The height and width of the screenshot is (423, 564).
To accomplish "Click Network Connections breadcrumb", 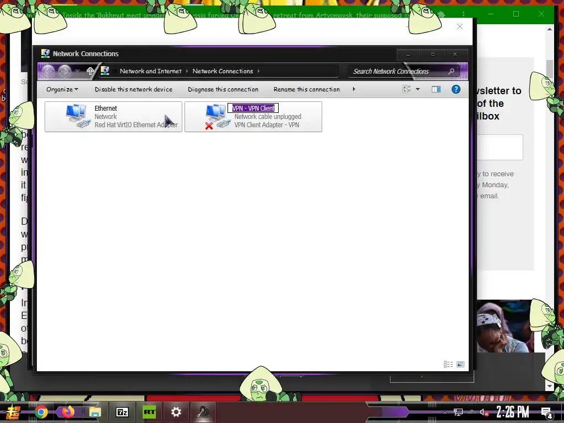I will (223, 71).
